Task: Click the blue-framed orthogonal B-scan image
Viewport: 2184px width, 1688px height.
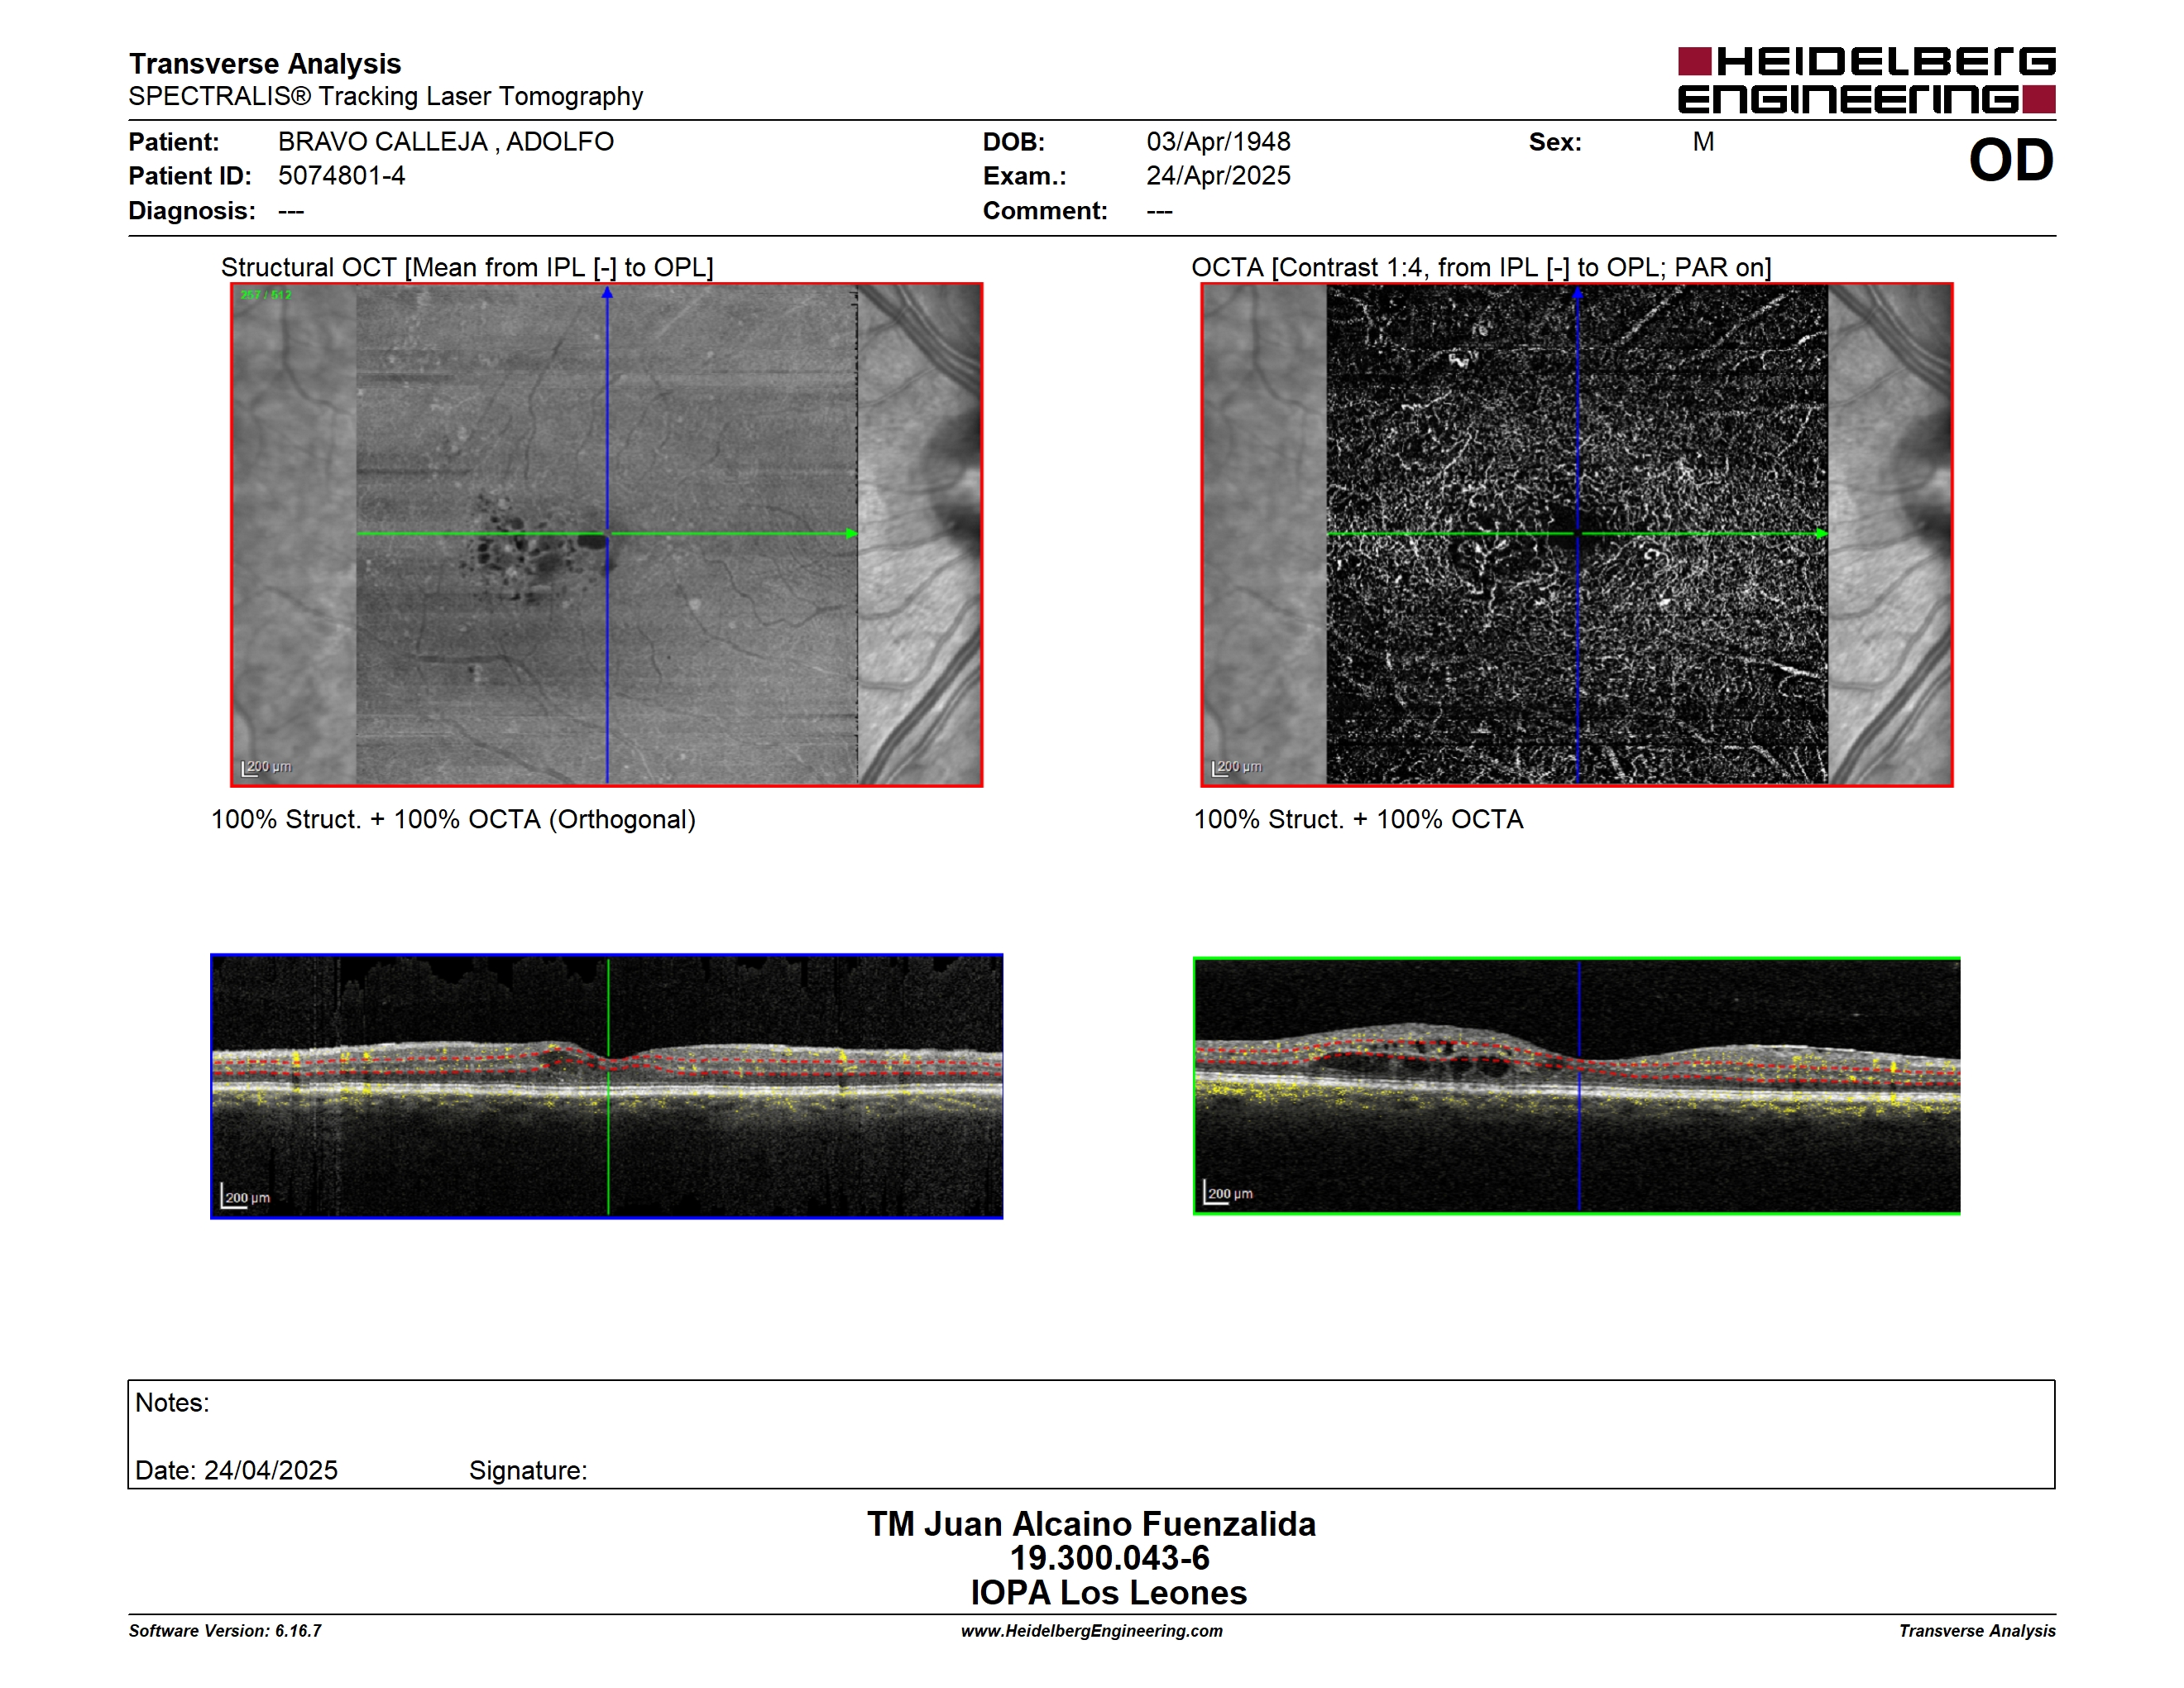Action: (x=607, y=1086)
